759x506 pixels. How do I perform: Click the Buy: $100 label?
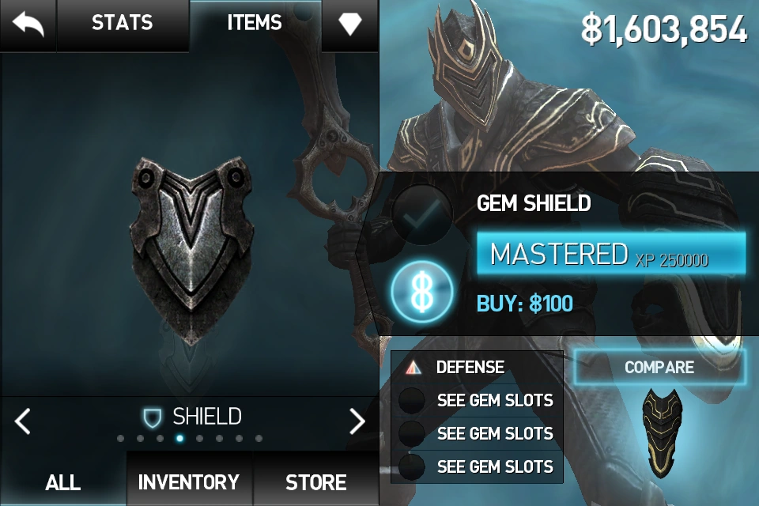(525, 304)
